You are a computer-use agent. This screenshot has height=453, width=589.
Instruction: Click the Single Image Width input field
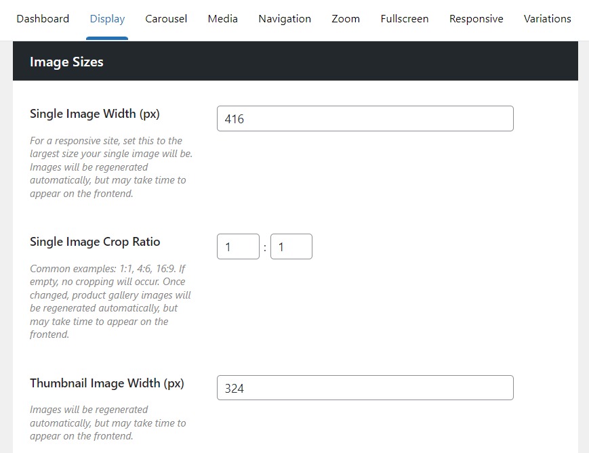pos(365,118)
